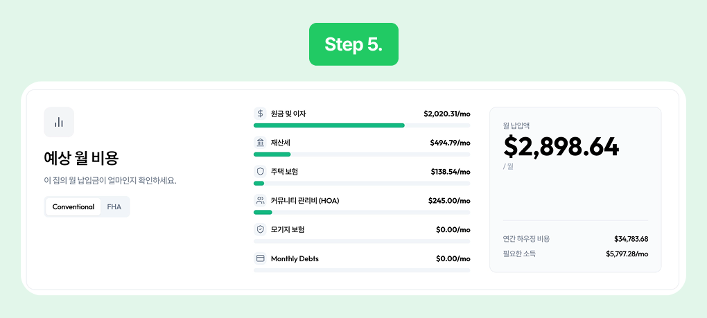Click the 주택 보험 progress bar
This screenshot has height=318, width=707.
(362, 184)
